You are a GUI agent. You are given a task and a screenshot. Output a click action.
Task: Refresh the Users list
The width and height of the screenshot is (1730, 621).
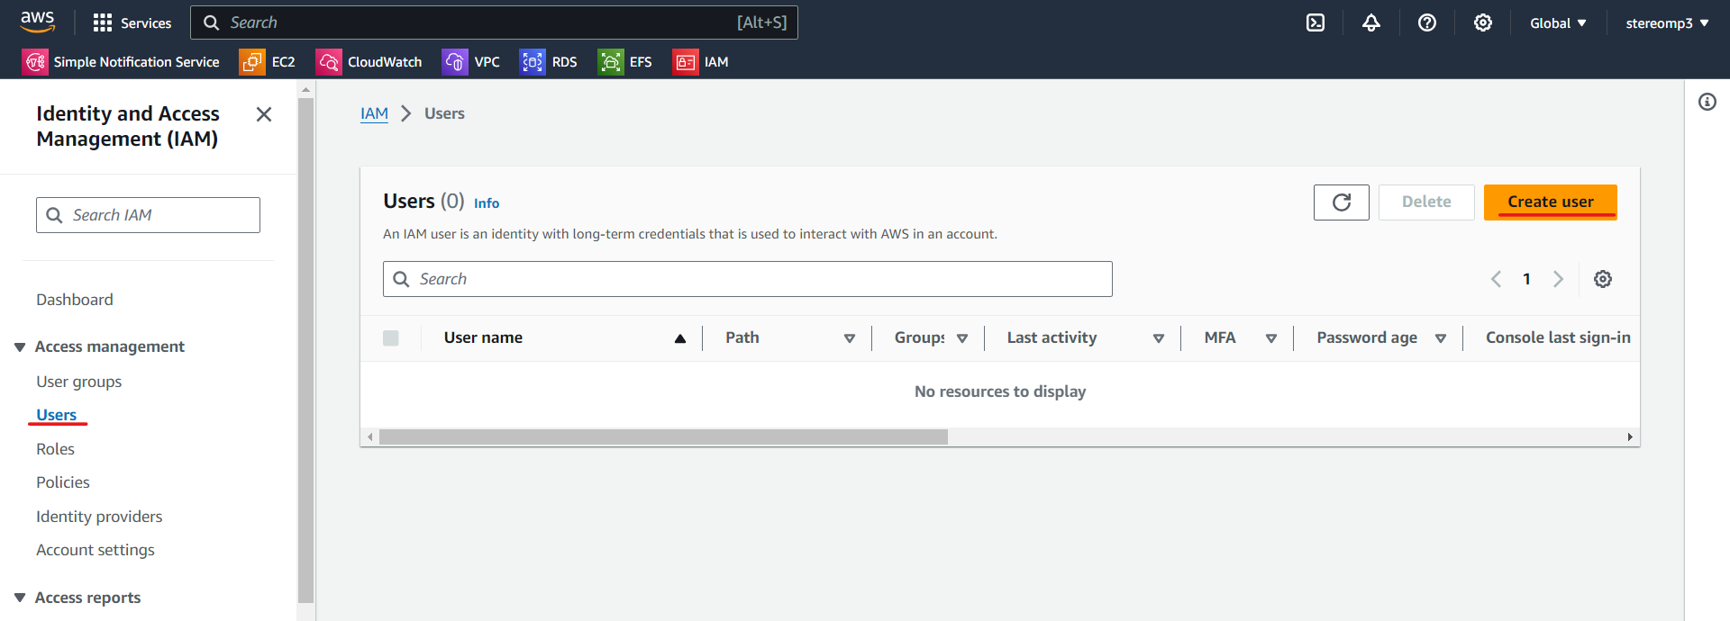click(1341, 202)
